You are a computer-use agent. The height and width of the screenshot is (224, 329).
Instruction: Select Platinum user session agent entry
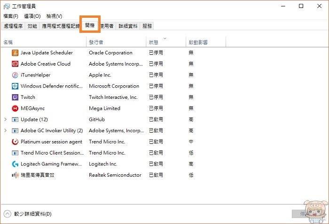coord(51,142)
